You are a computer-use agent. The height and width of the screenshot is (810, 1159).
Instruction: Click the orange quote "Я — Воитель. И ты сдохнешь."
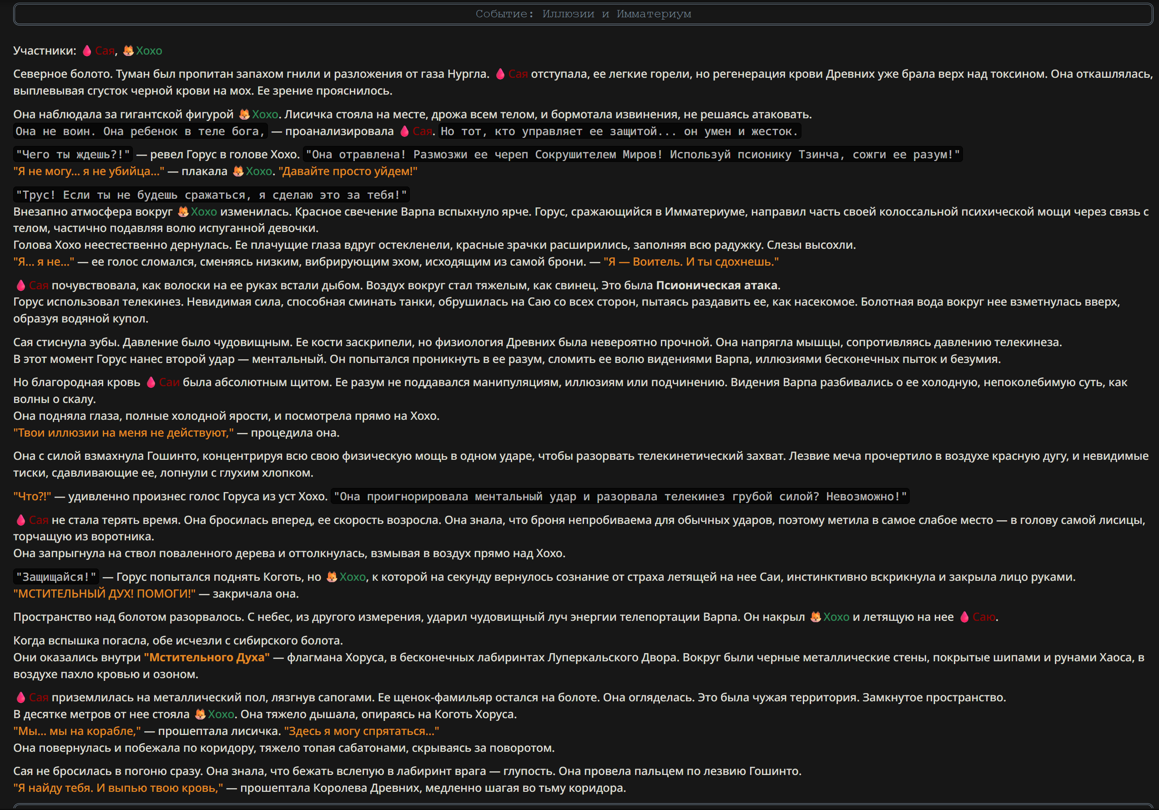click(x=691, y=262)
